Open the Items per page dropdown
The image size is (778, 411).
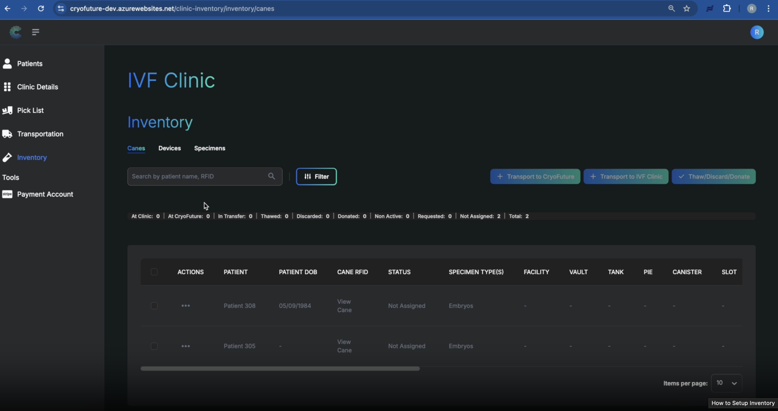(726, 383)
